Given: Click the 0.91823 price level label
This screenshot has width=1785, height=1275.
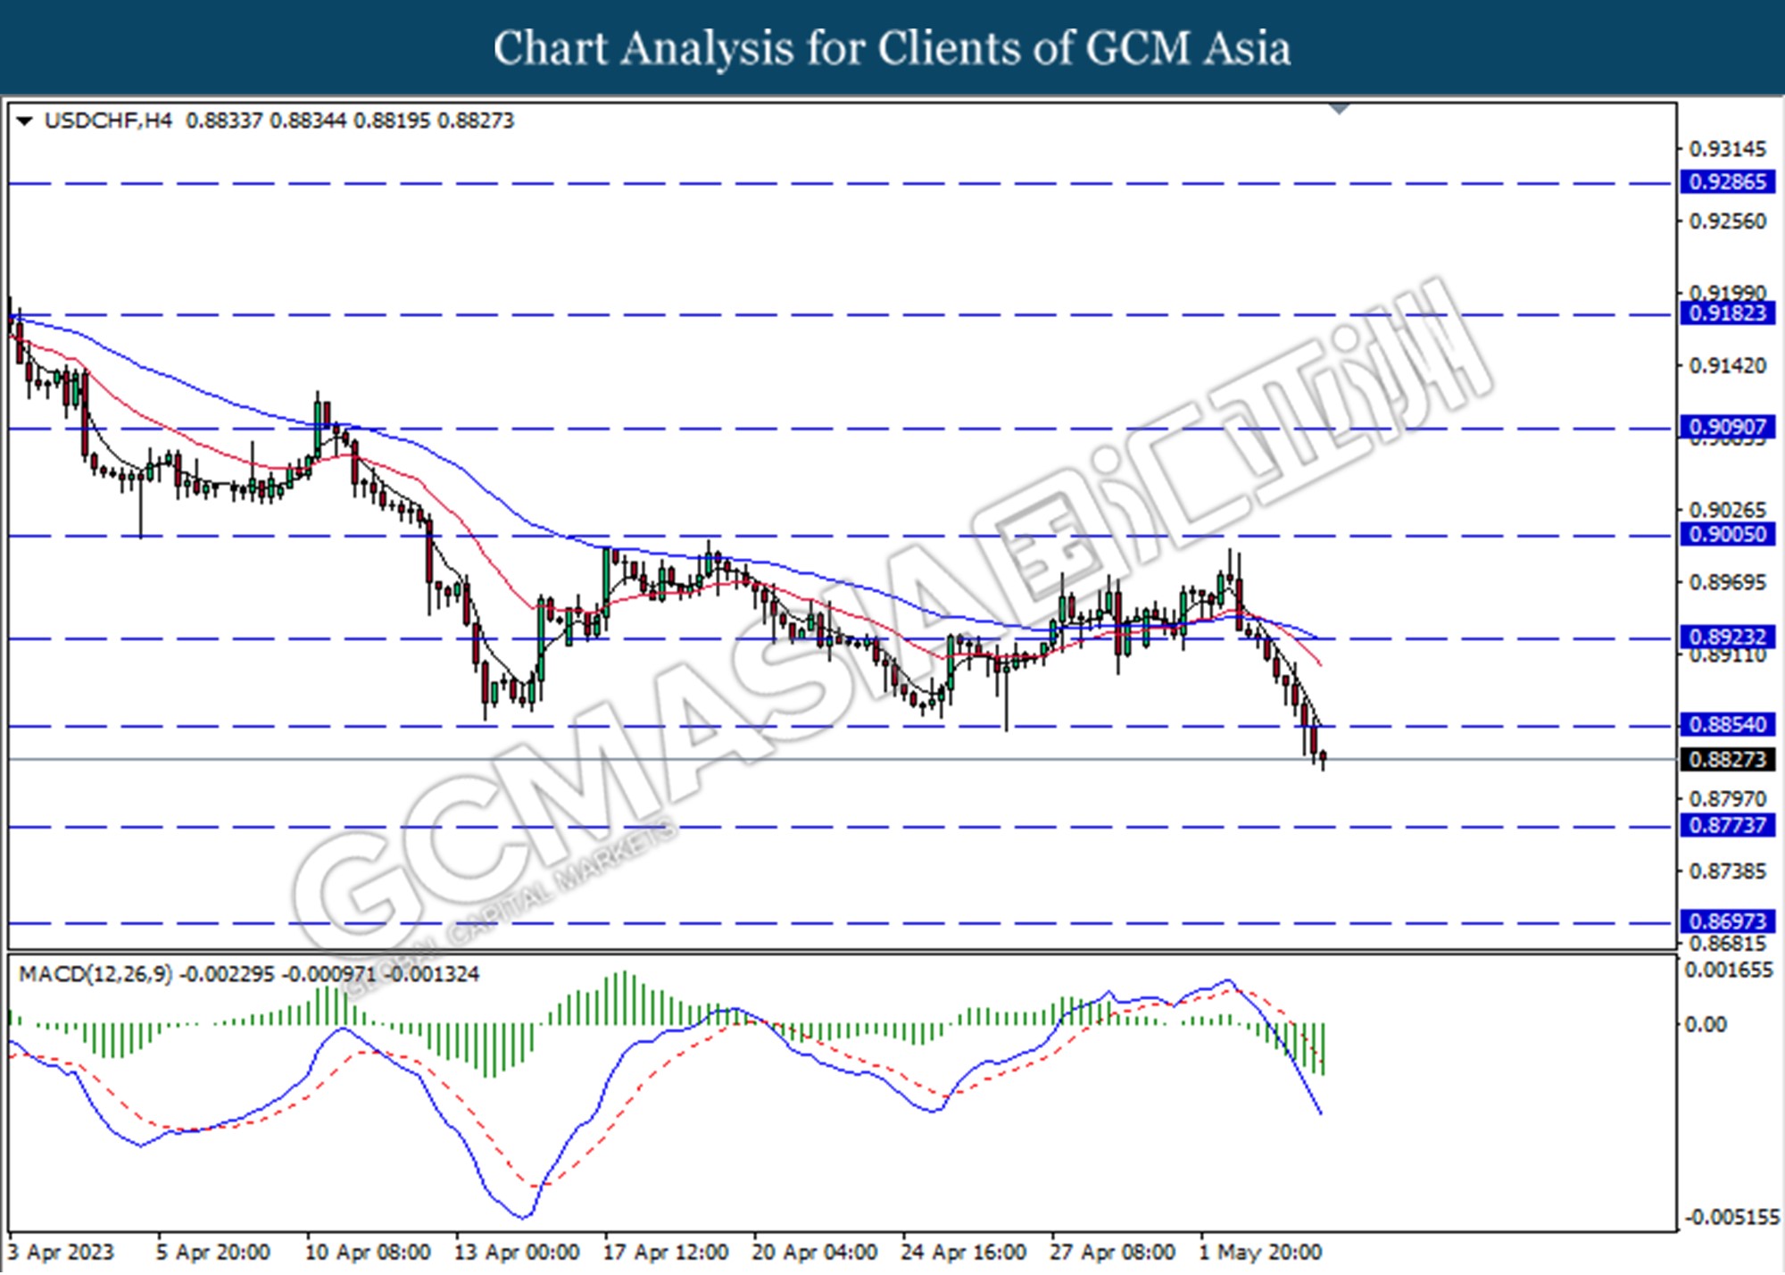Looking at the screenshot, I should pos(1729,313).
